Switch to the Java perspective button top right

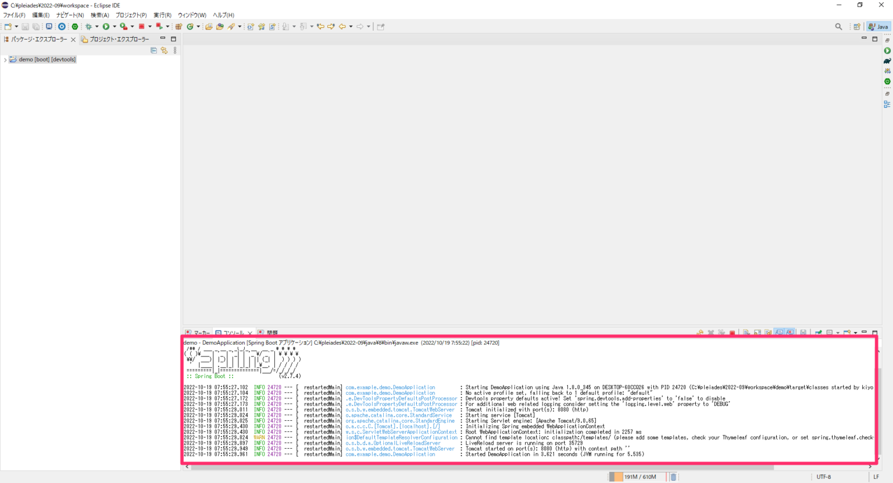[x=877, y=26]
